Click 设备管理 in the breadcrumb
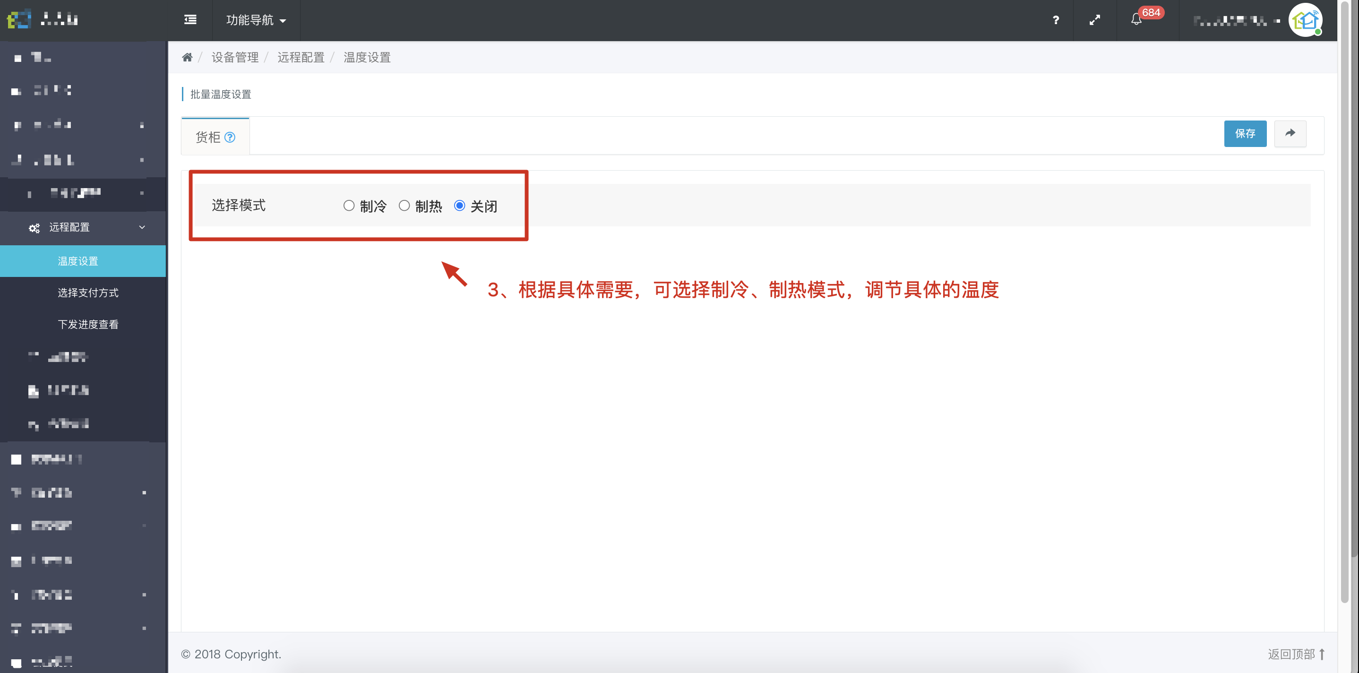 point(235,57)
